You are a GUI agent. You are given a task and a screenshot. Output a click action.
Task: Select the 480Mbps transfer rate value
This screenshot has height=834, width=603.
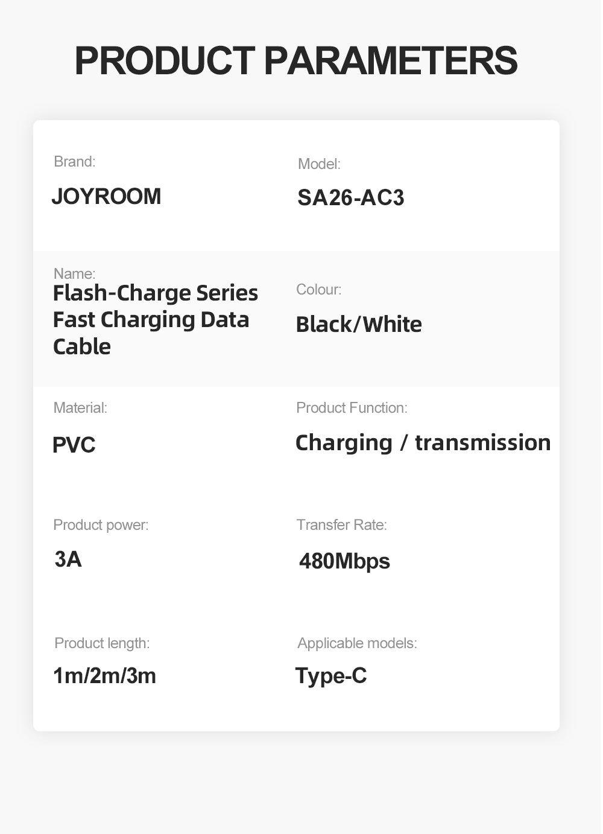pyautogui.click(x=344, y=561)
